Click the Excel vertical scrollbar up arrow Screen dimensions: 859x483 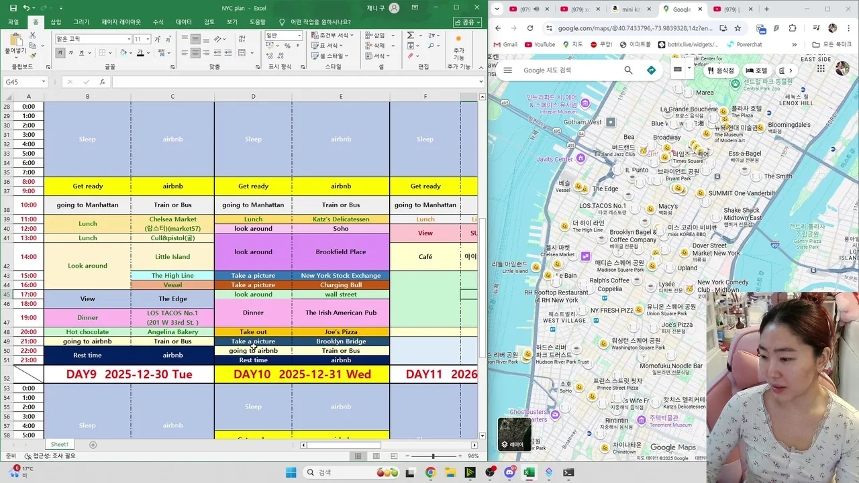(482, 97)
